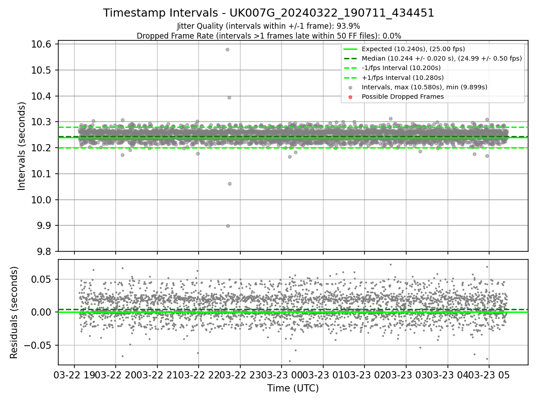Select the Jitter Quality 93.9% subtitle text

[x=269, y=26]
